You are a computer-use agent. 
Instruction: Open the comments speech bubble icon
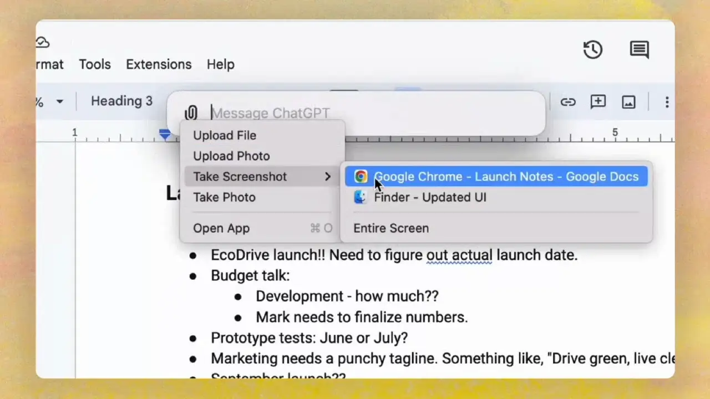[x=640, y=50]
